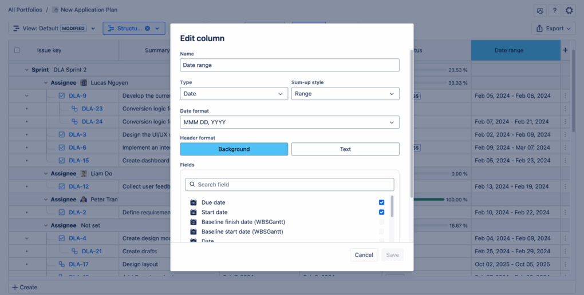Click the task icon next to DLA-15
The height and width of the screenshot is (295, 584).
[x=62, y=161]
